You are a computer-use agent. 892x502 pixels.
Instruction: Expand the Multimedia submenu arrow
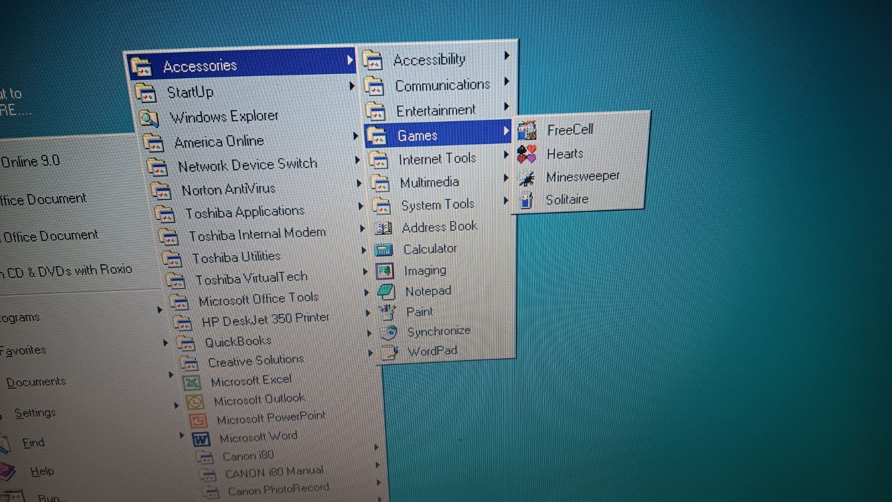pos(506,178)
